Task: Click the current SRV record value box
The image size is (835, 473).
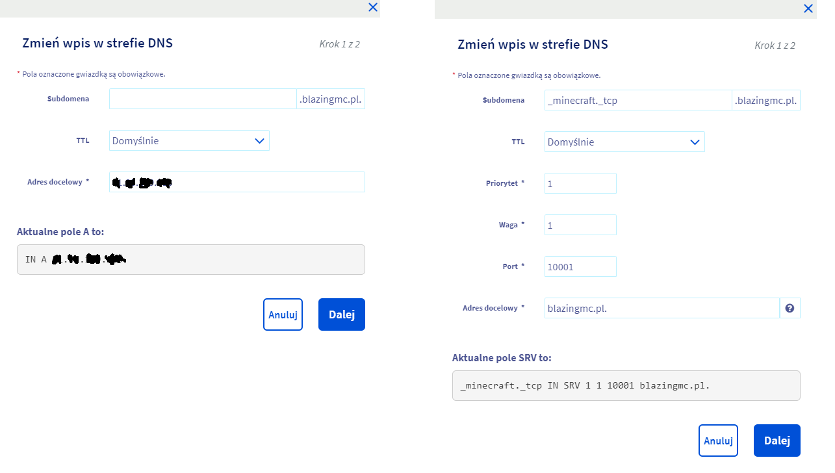Action: (626, 386)
